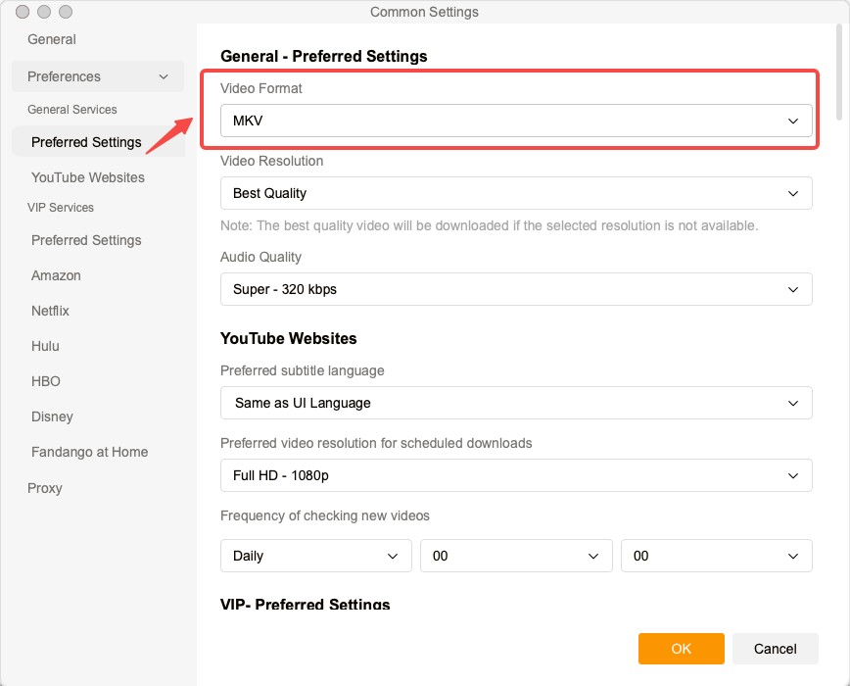Open the minute selector for checking new videos
The height and width of the screenshot is (686, 850).
pos(716,556)
